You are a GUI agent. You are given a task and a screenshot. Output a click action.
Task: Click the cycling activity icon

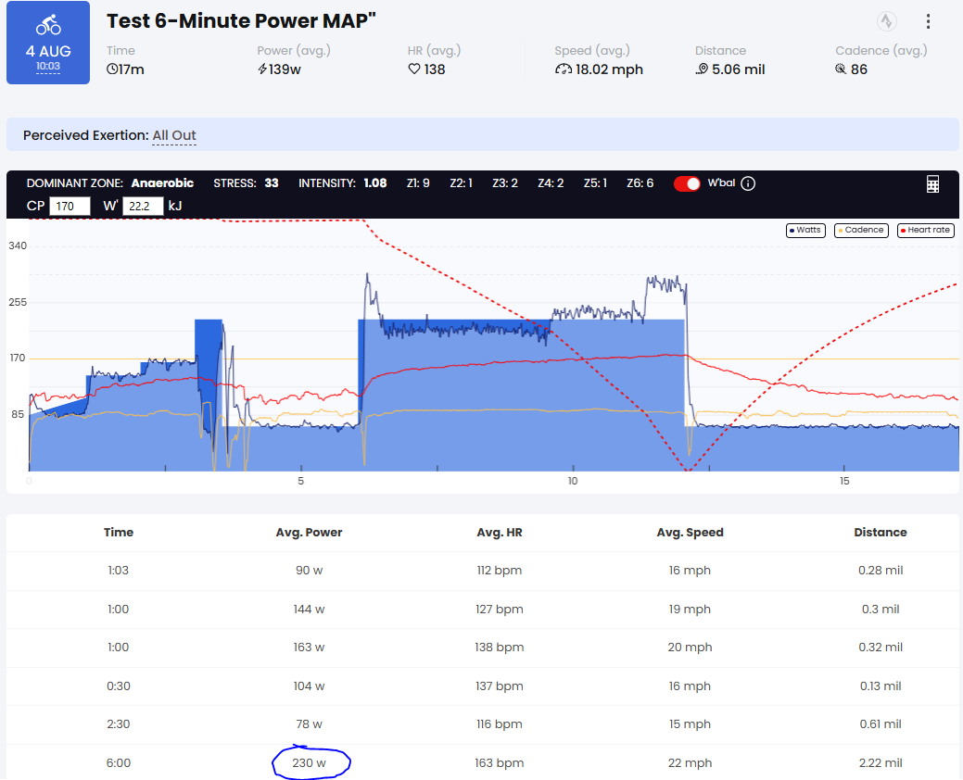[x=48, y=25]
